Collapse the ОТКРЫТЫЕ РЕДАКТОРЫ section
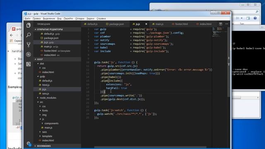Viewport: 265px width, 149px height. [x=57, y=29]
